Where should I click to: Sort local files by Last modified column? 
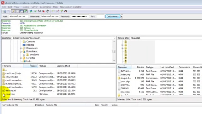pyautogui.click(x=67, y=66)
